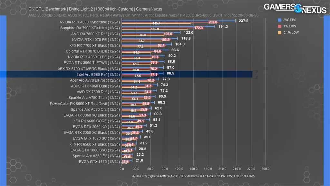Click the 86.5 average value for Arc B580

[170, 73]
